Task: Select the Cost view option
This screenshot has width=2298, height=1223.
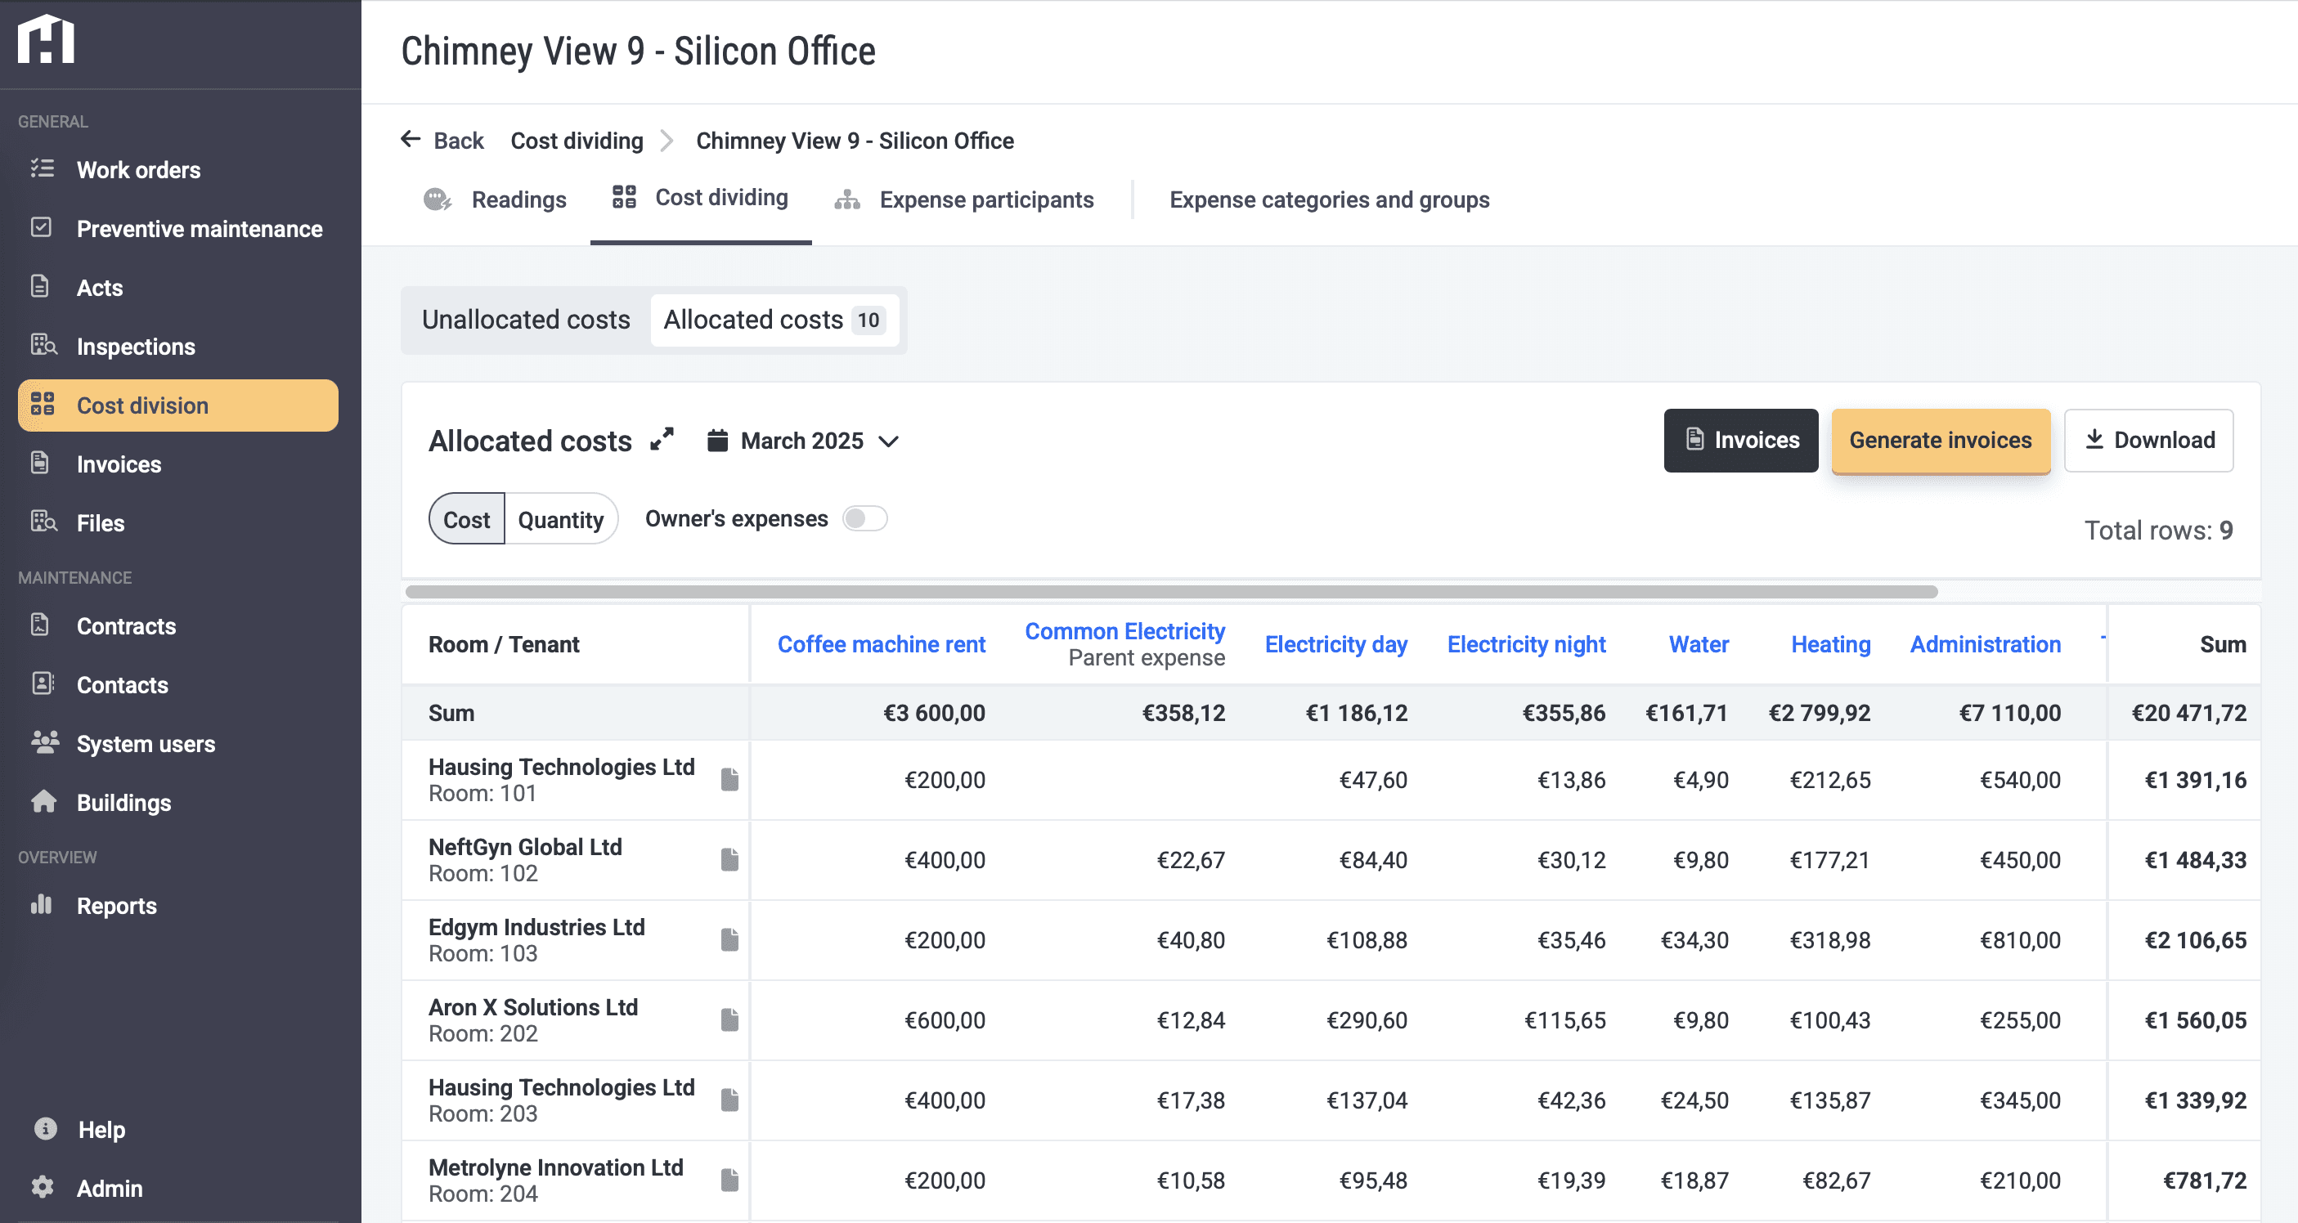Action: tap(467, 519)
